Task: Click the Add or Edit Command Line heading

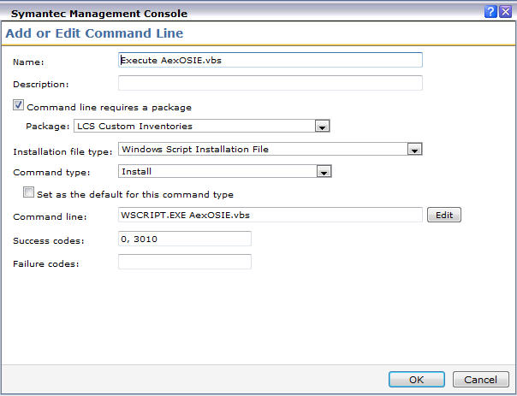Action: coord(94,33)
